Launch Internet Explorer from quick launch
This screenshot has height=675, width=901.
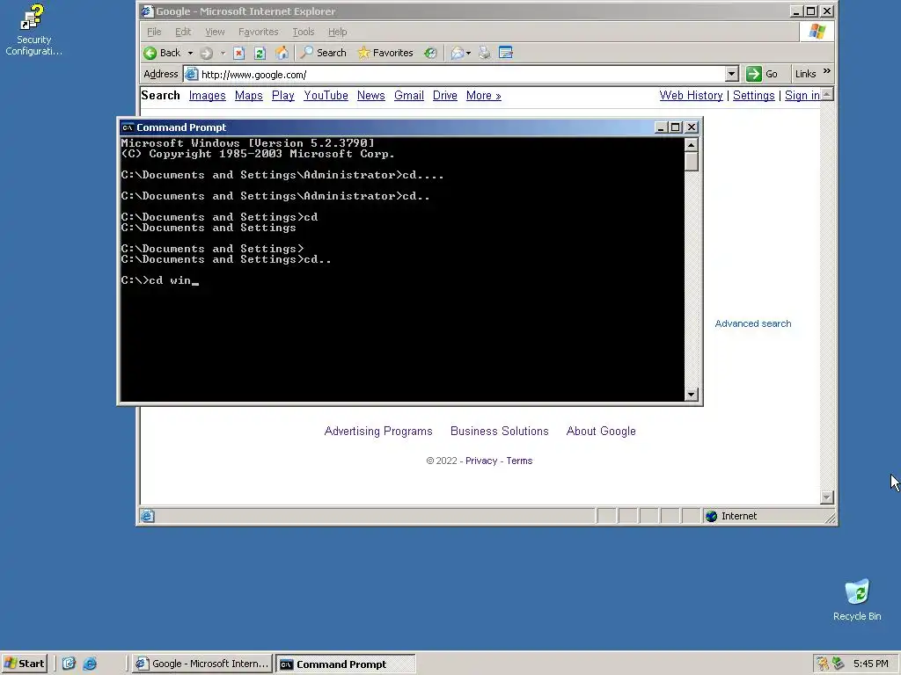[90, 664]
